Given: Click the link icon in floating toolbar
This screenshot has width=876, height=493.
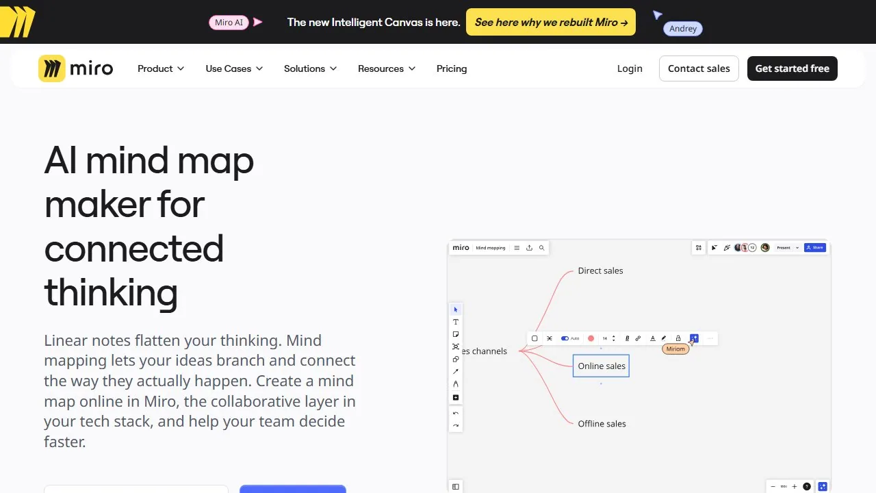Looking at the screenshot, I should pyautogui.click(x=638, y=338).
